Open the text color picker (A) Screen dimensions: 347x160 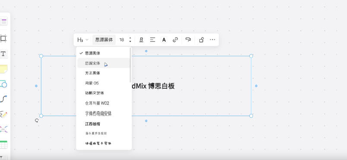pos(164,40)
